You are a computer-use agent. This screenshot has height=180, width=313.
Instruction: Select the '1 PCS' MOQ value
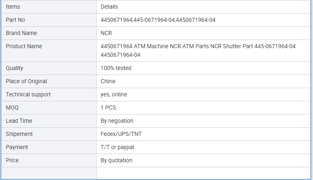[x=108, y=108]
